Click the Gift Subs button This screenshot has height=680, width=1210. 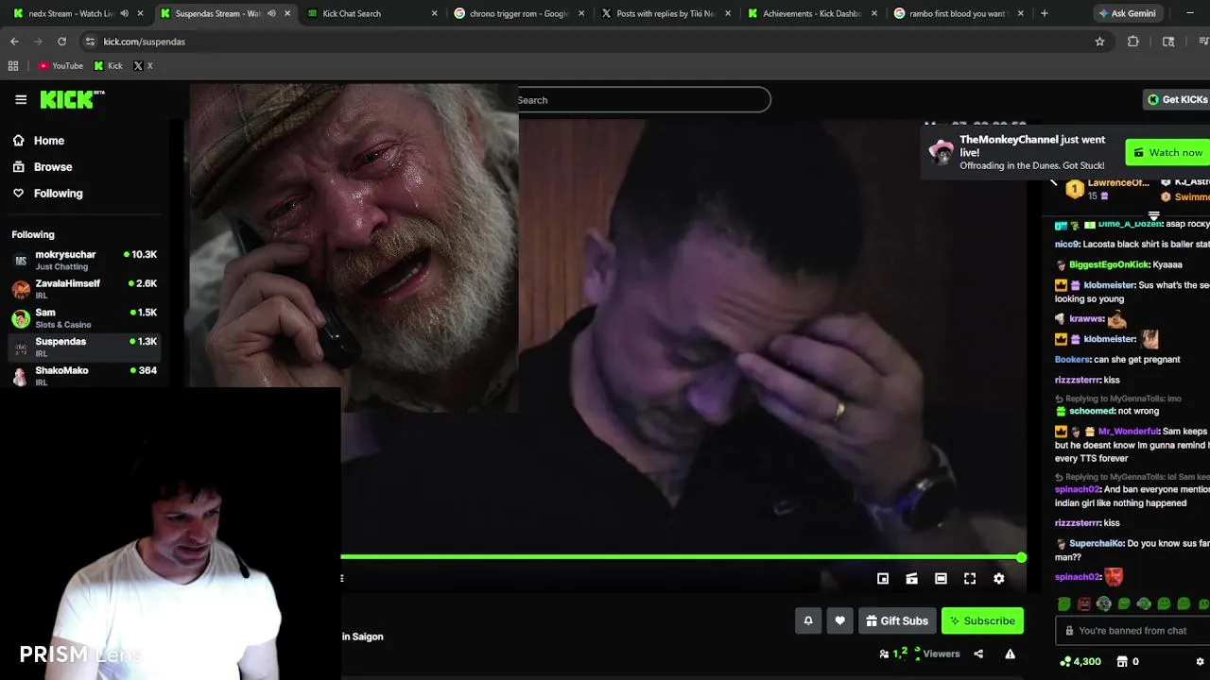point(897,620)
